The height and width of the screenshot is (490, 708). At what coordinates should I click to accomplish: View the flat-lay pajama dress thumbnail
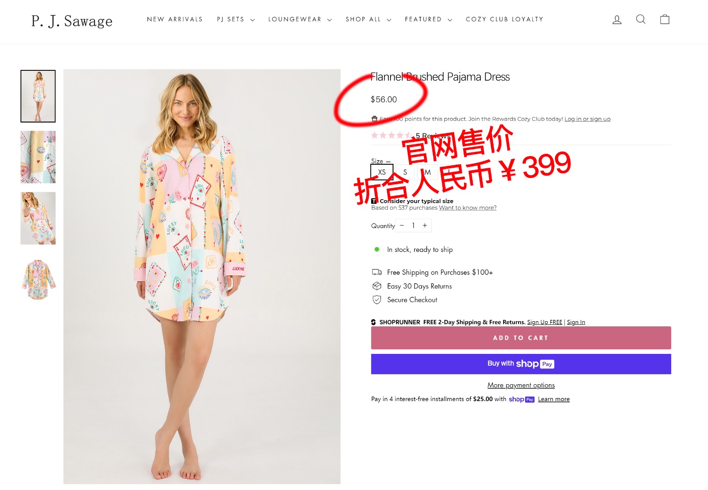point(38,279)
